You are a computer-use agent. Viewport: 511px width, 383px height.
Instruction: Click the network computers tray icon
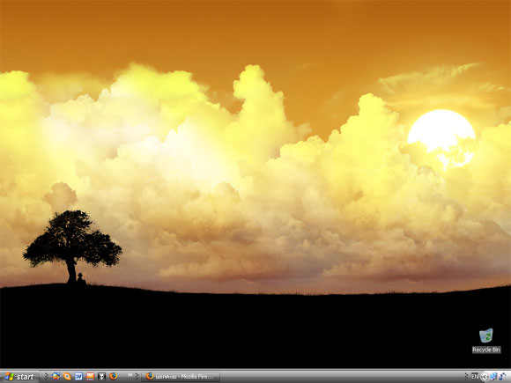[493, 377]
